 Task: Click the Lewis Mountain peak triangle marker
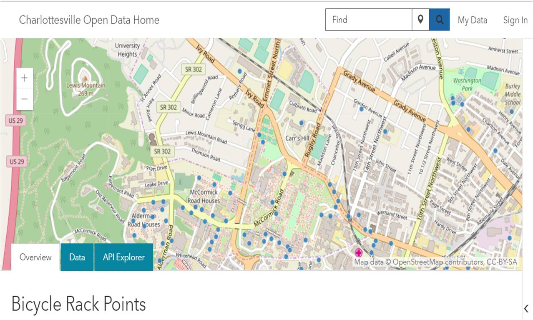tap(85, 78)
